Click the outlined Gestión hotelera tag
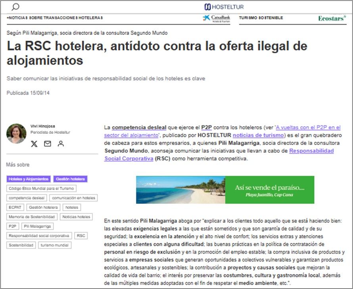Screen dimensions: 353x289 [x=43, y=207]
